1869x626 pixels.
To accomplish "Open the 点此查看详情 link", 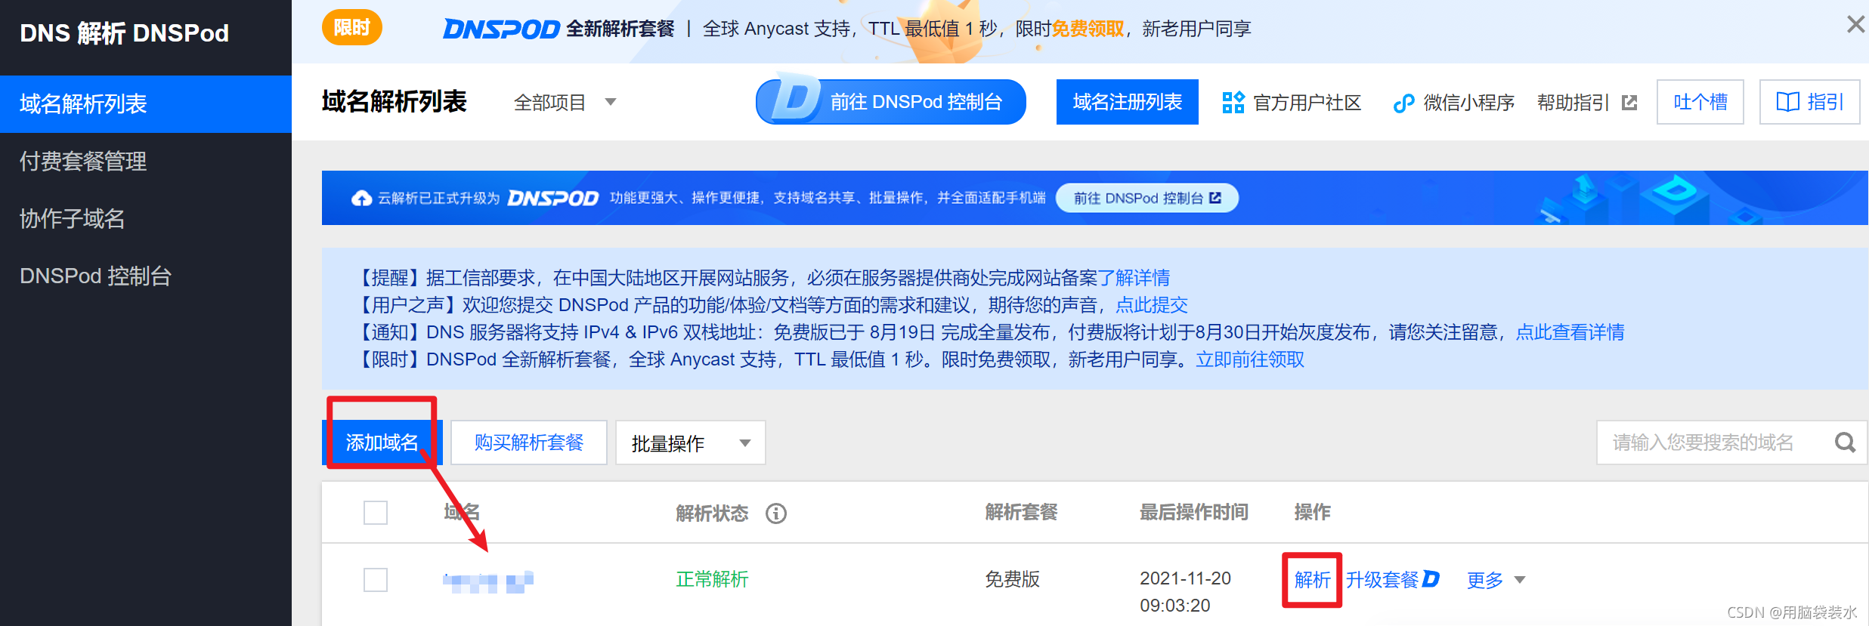I will click(x=1570, y=332).
